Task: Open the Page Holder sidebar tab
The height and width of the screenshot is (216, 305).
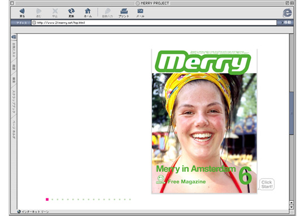Action: (14, 130)
